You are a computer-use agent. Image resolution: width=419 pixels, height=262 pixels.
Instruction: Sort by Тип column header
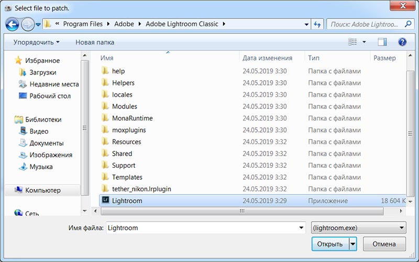pyautogui.click(x=313, y=58)
